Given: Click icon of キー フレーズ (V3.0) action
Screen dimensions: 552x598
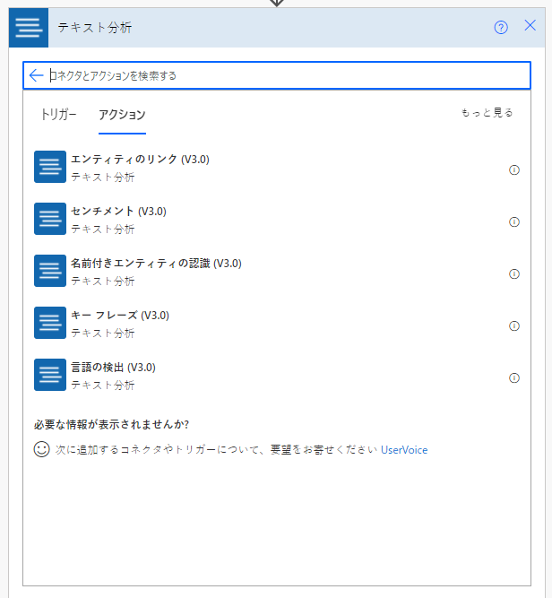Looking at the screenshot, I should [50, 323].
